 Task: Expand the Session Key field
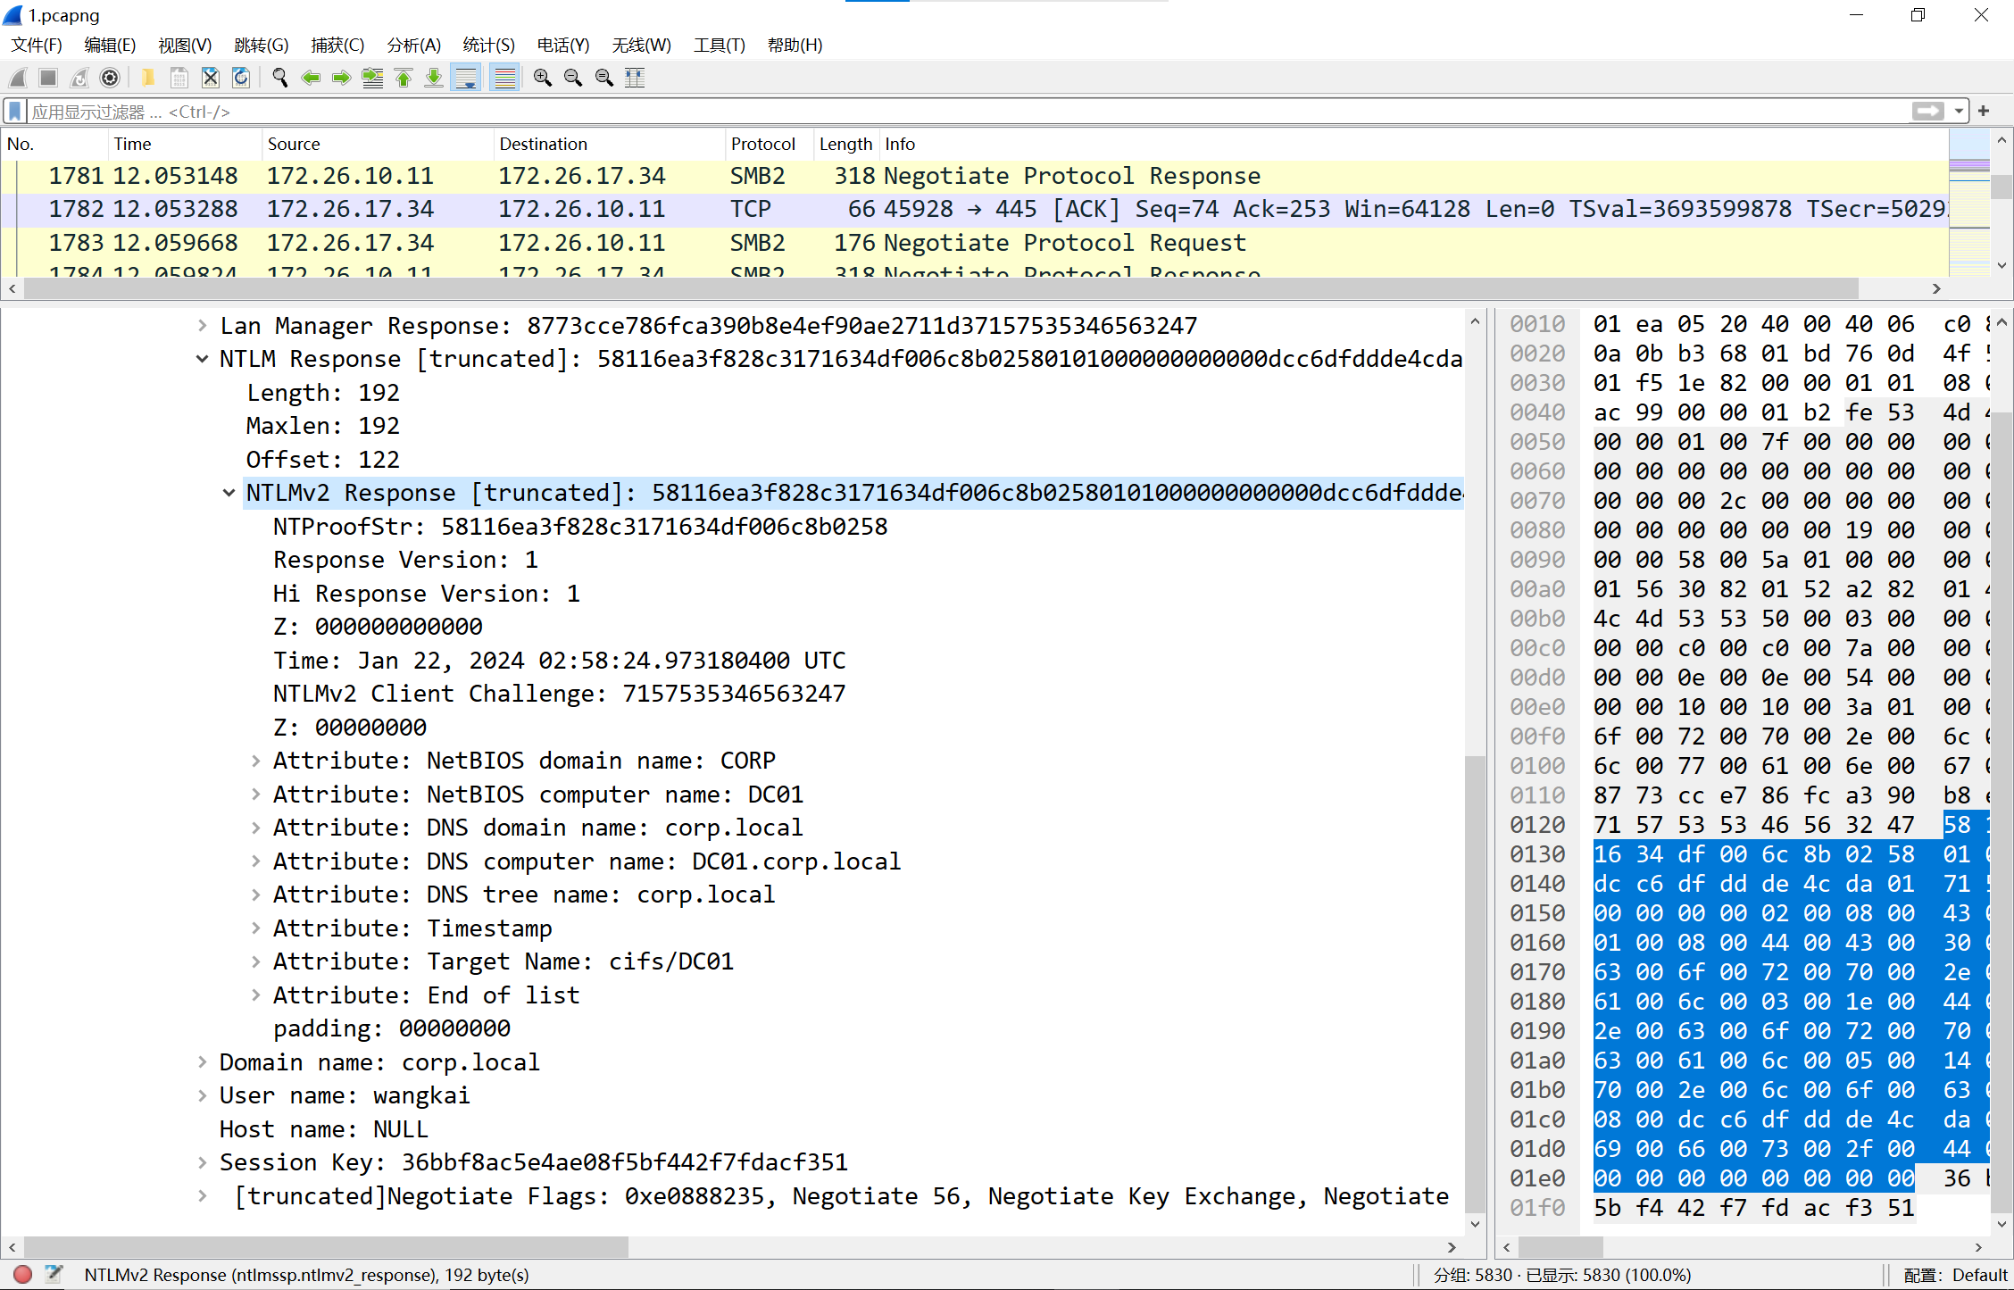click(x=203, y=1162)
